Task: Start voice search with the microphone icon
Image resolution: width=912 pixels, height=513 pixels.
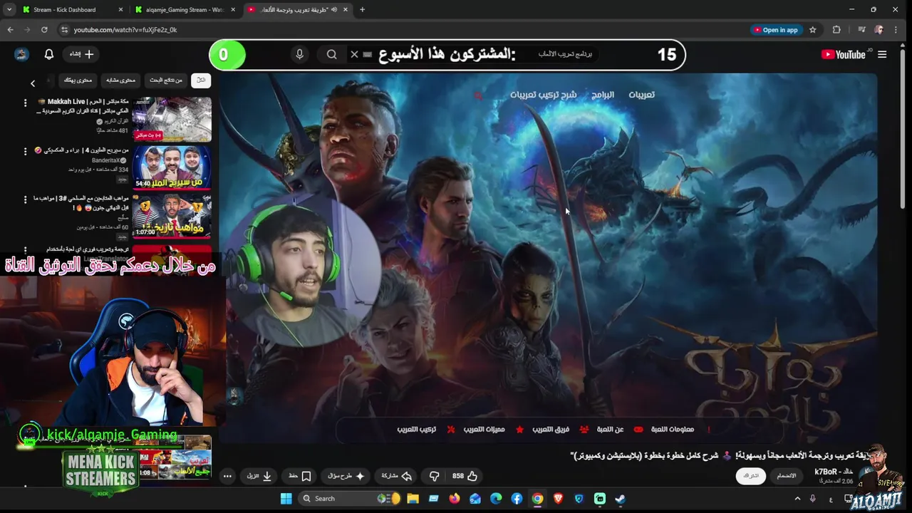Action: (x=300, y=54)
